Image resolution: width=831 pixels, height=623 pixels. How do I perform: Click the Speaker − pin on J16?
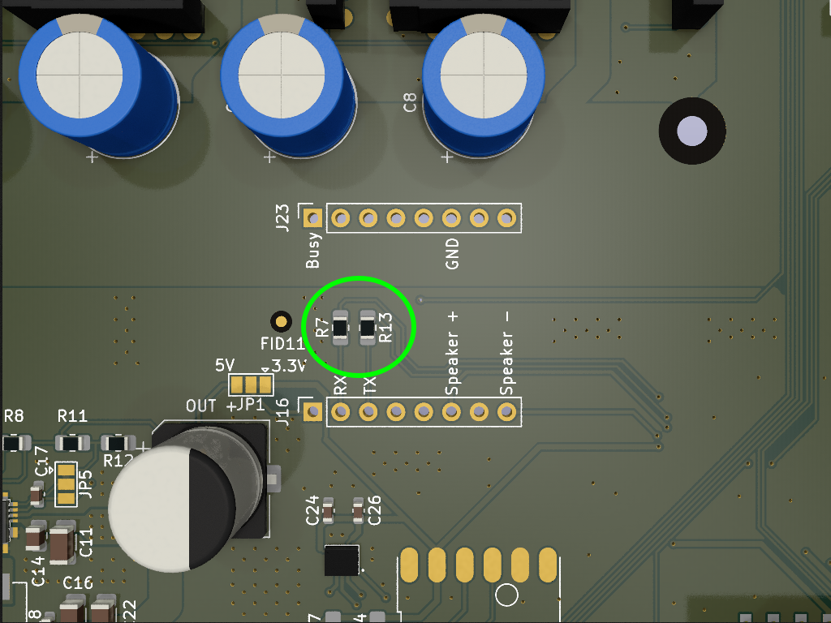click(x=506, y=413)
